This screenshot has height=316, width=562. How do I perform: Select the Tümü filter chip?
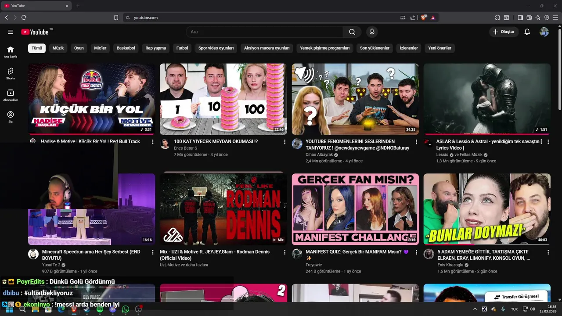37,48
